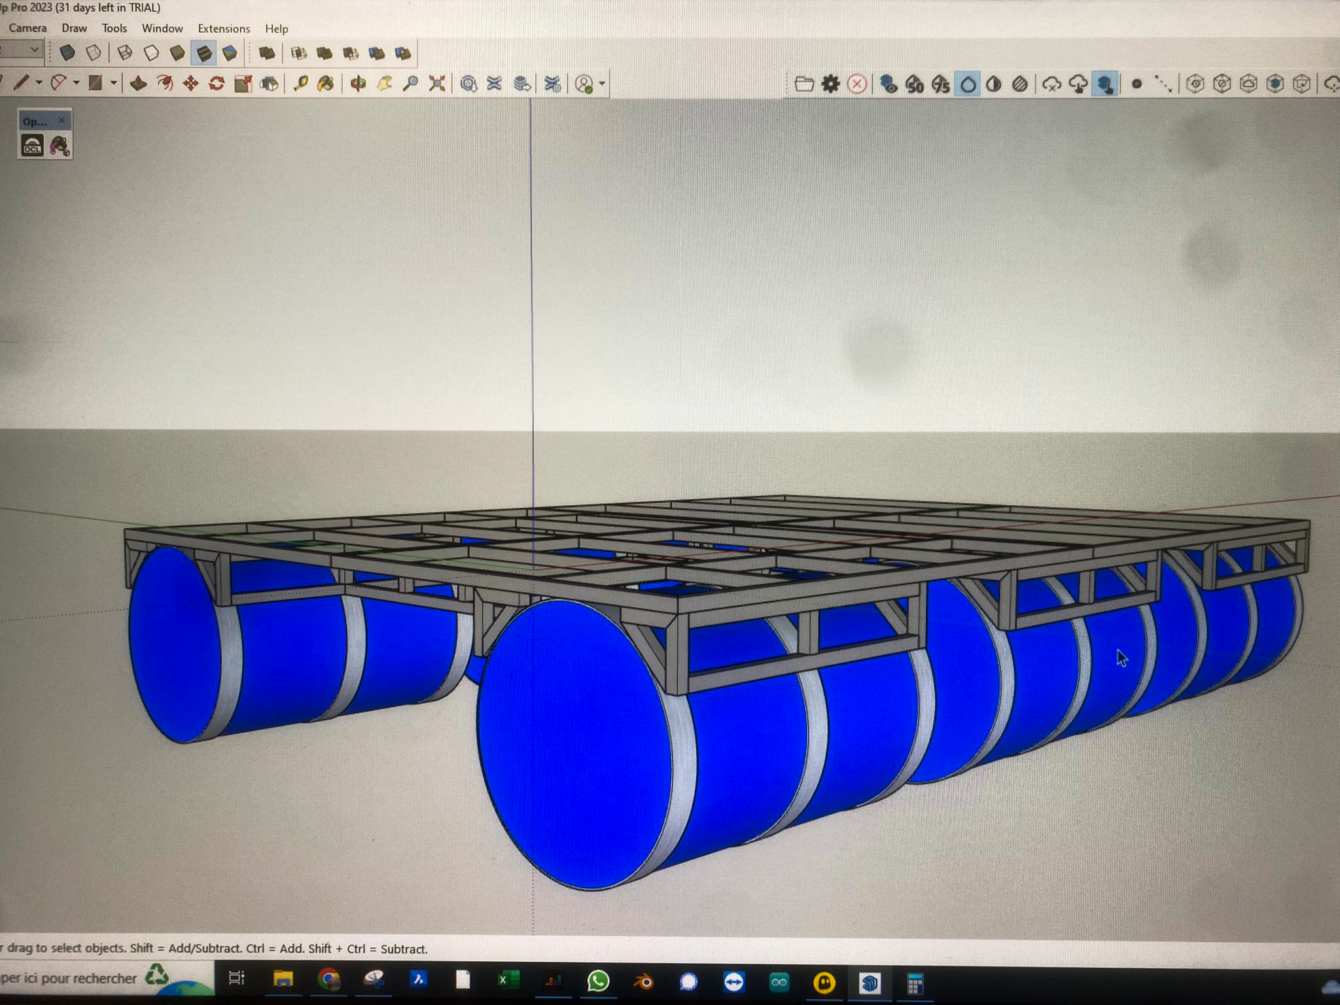Select the Push/Pull tool
The image size is (1340, 1005).
(138, 84)
